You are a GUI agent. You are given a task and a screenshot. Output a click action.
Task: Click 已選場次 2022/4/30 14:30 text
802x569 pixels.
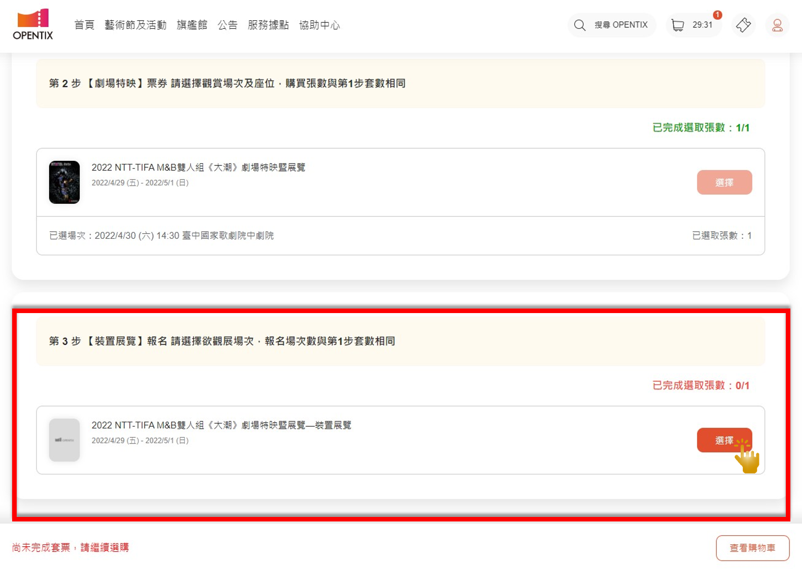click(161, 236)
